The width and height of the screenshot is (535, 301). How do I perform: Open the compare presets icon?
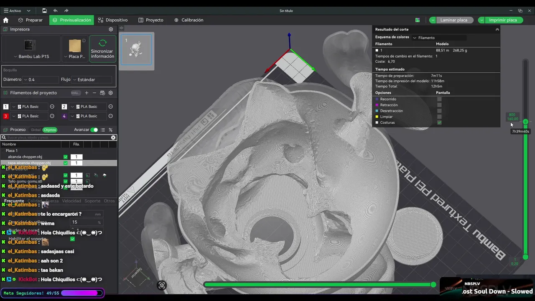pyautogui.click(x=111, y=130)
